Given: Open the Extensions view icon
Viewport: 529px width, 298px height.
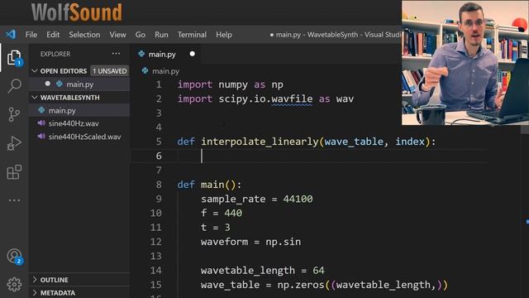Looking at the screenshot, I should pyautogui.click(x=14, y=172).
